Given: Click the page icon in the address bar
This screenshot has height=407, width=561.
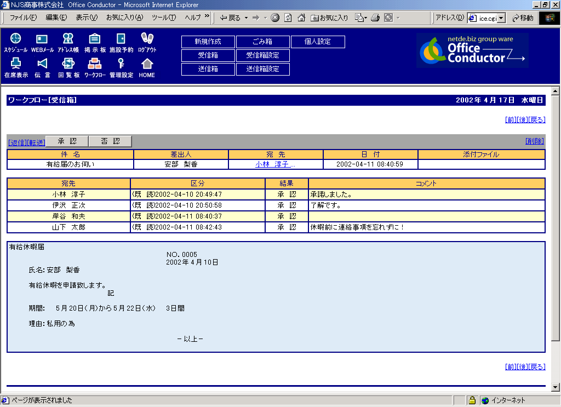Looking at the screenshot, I should (x=472, y=18).
